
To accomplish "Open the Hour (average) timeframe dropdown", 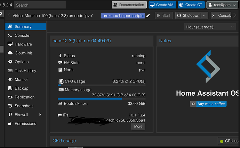I will (210, 27).
